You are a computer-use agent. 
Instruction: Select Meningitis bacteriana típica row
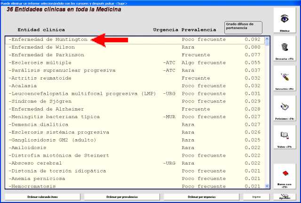click(x=135, y=117)
